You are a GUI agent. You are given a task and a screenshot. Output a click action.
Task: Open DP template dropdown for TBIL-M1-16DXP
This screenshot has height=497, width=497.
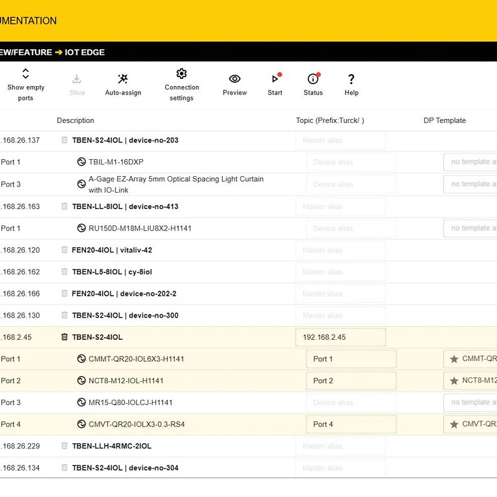point(470,162)
